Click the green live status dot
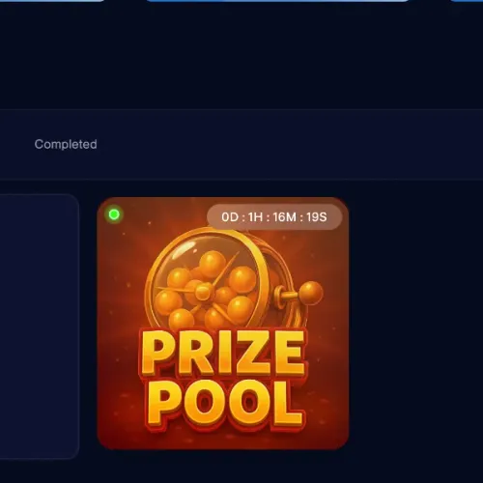483x483 pixels. coord(114,214)
